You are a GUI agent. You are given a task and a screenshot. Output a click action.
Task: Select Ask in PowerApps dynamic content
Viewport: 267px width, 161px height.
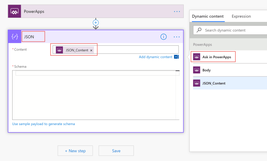(x=230, y=57)
